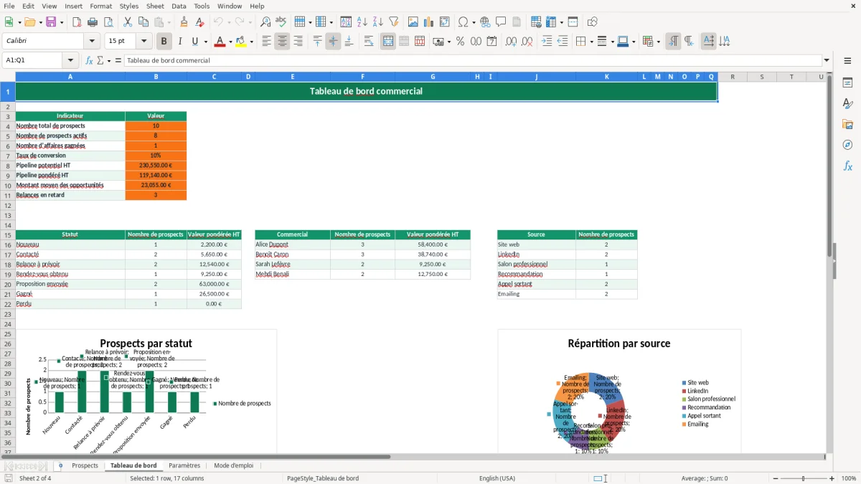Sort ascending with A-Z icon
This screenshot has width=861, height=484.
click(x=362, y=22)
